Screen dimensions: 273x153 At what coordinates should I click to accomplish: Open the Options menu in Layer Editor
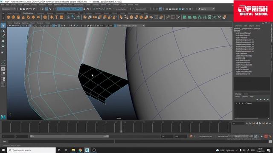coord(244,96)
